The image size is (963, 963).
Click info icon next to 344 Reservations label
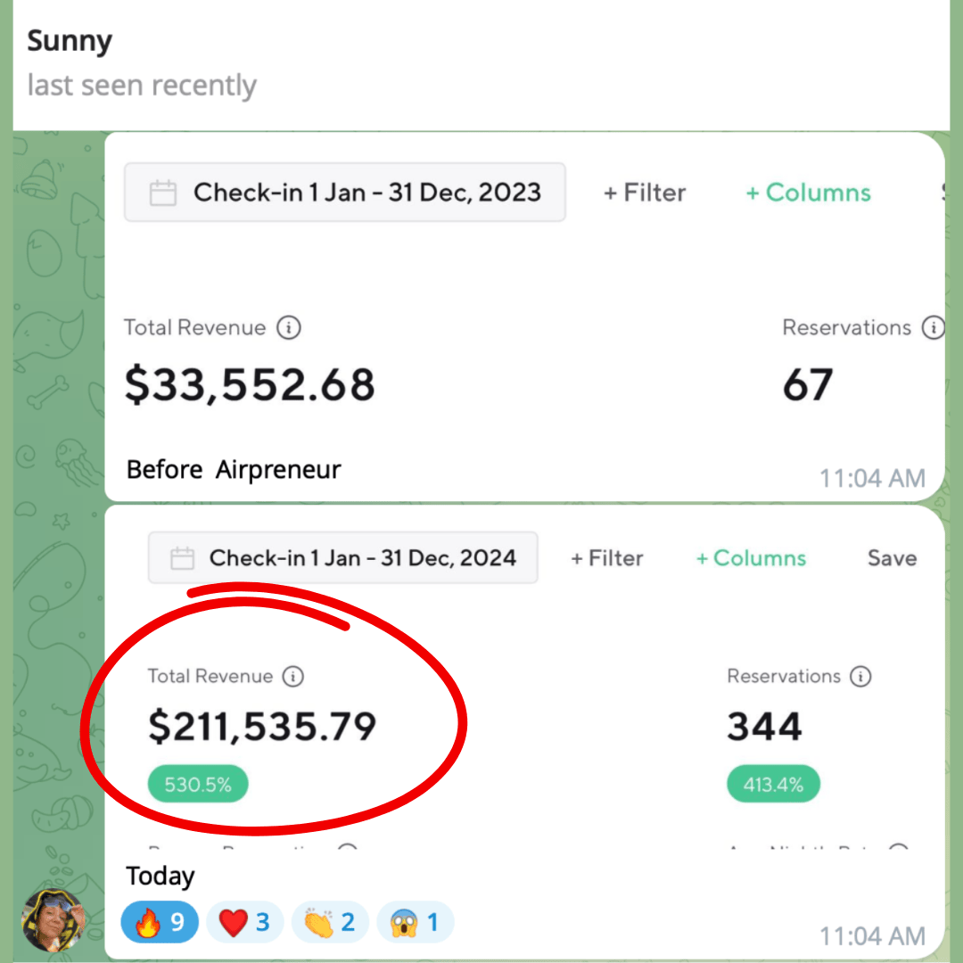[x=860, y=677]
